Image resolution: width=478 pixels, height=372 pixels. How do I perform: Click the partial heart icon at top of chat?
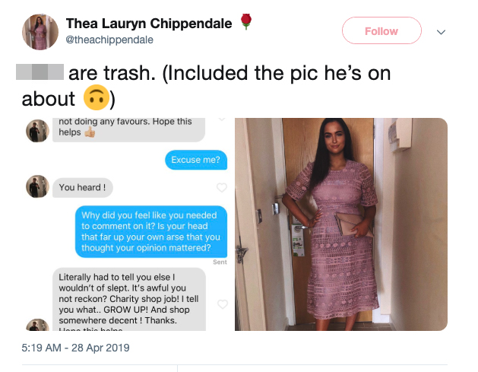pyautogui.click(x=222, y=119)
